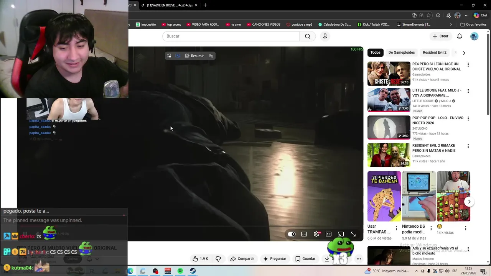Click the Crear button

pos(440,36)
